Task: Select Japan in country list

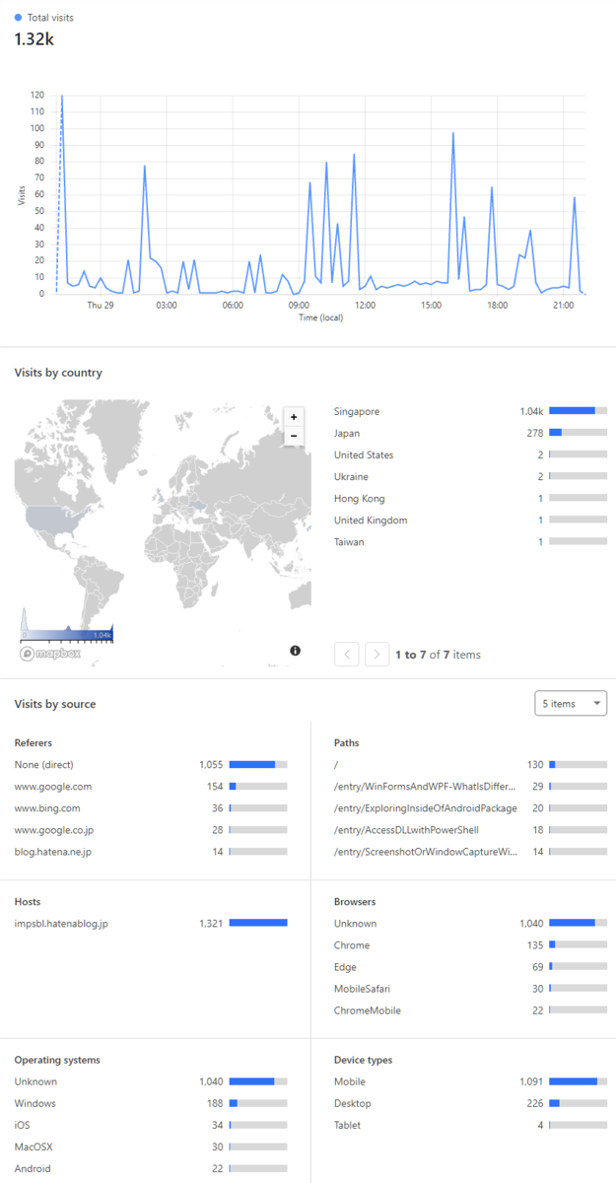Action: 470,433
